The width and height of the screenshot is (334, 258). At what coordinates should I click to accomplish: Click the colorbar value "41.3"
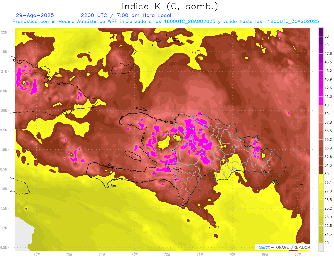tap(328, 97)
